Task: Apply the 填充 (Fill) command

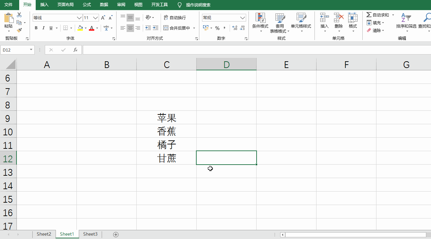Action: (375, 23)
